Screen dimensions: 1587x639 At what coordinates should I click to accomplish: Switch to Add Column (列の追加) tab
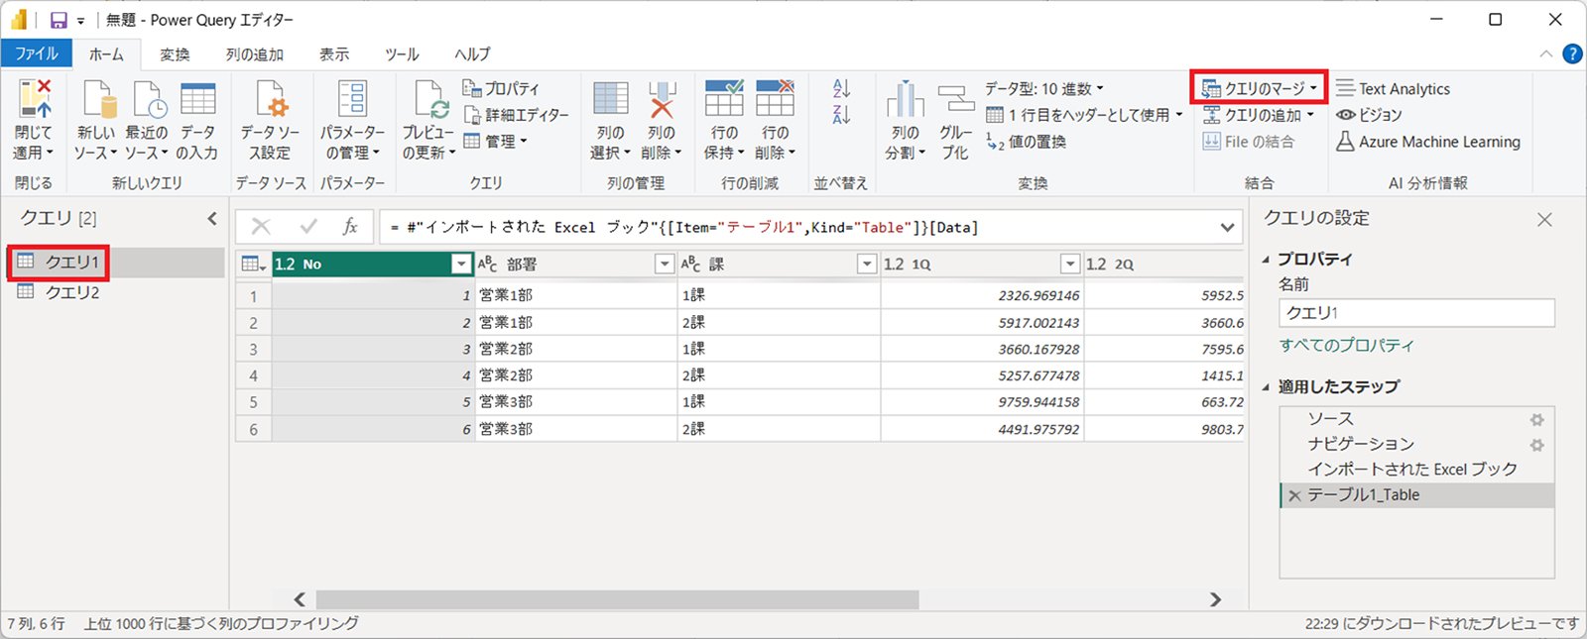pyautogui.click(x=254, y=53)
